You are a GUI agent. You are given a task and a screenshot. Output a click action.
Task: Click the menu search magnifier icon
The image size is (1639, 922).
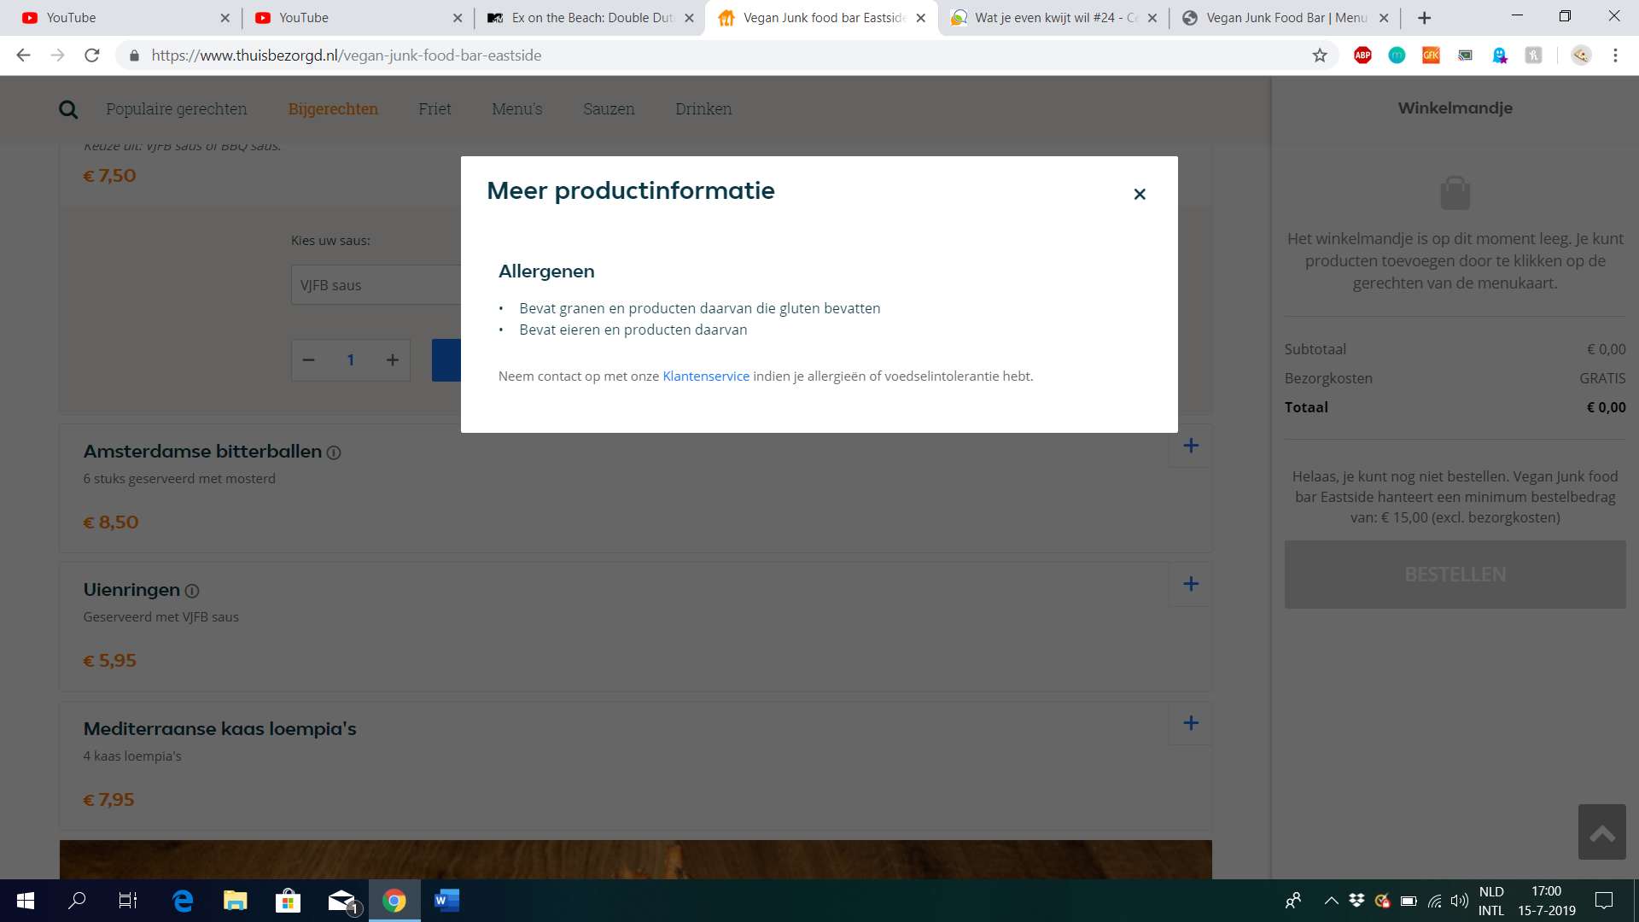coord(68,109)
